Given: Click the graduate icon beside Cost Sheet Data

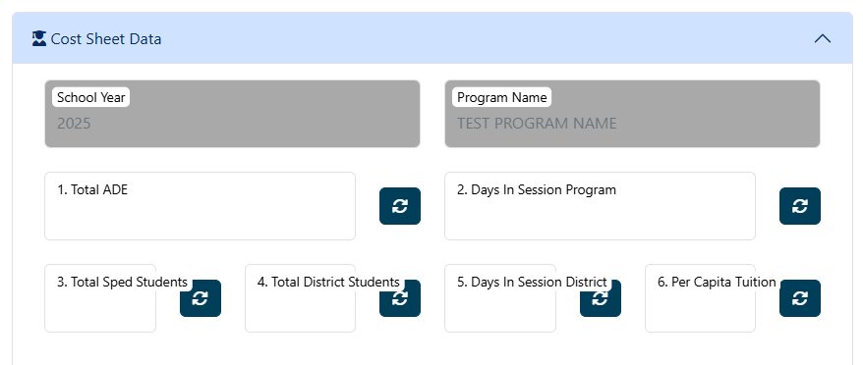Looking at the screenshot, I should tap(39, 39).
